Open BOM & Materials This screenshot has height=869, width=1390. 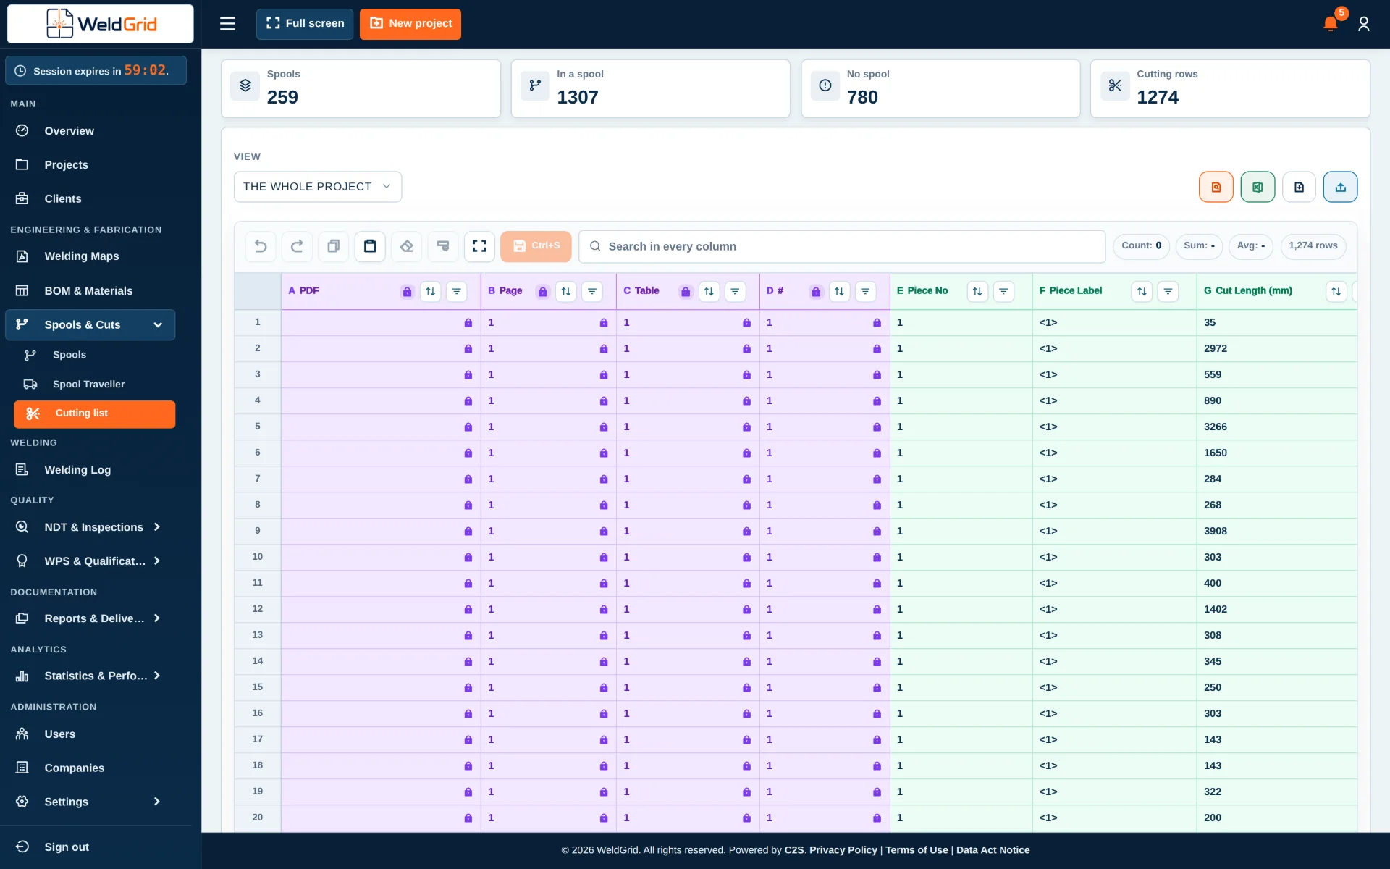click(90, 291)
